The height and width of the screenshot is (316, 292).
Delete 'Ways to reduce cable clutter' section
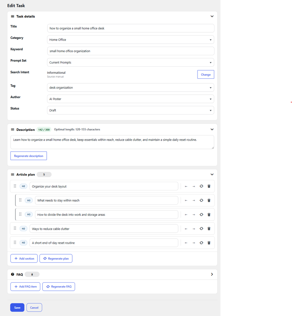[x=209, y=229]
